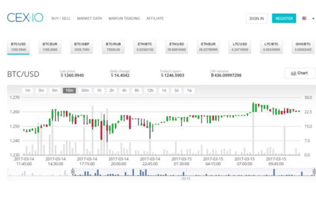Click the 2017-03-14 20:00:00 axis label
This screenshot has width=316, height=198.
(x=118, y=161)
